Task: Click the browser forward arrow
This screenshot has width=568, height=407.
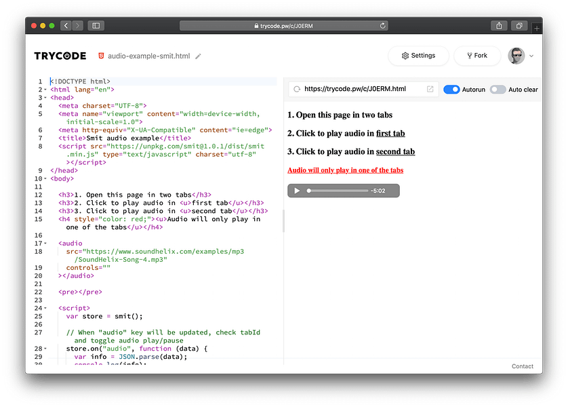Action: (x=77, y=26)
